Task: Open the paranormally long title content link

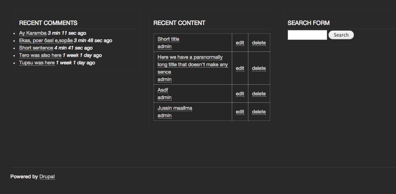Action: (193, 64)
